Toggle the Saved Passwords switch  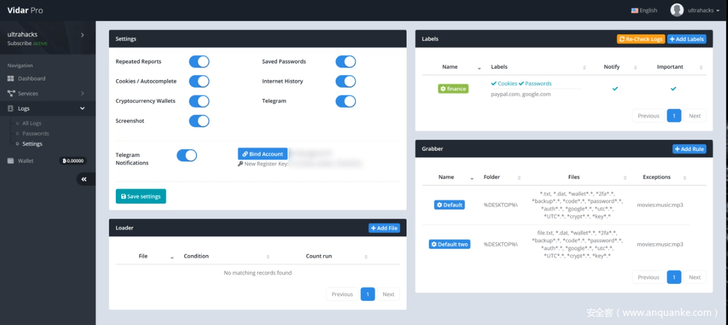point(346,61)
